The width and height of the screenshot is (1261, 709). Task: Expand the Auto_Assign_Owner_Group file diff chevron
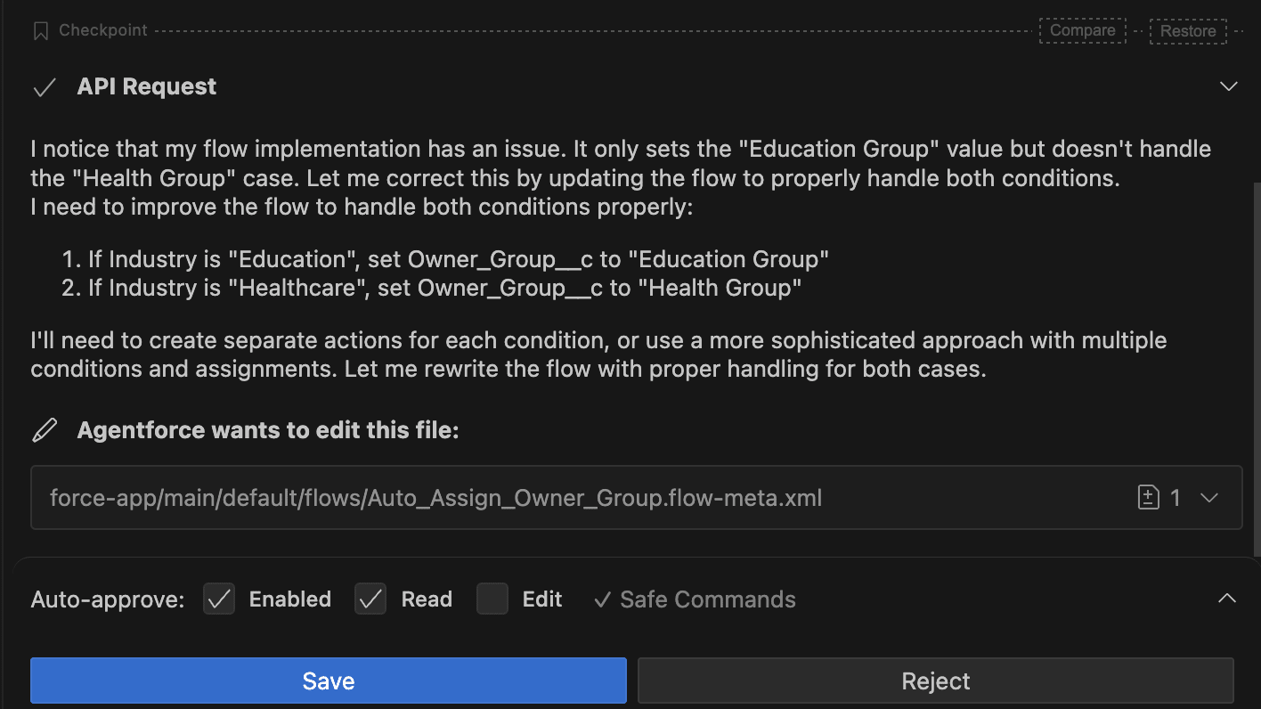(x=1209, y=498)
